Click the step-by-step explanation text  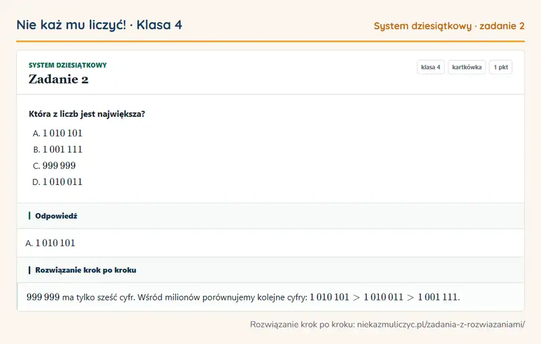coord(243,297)
